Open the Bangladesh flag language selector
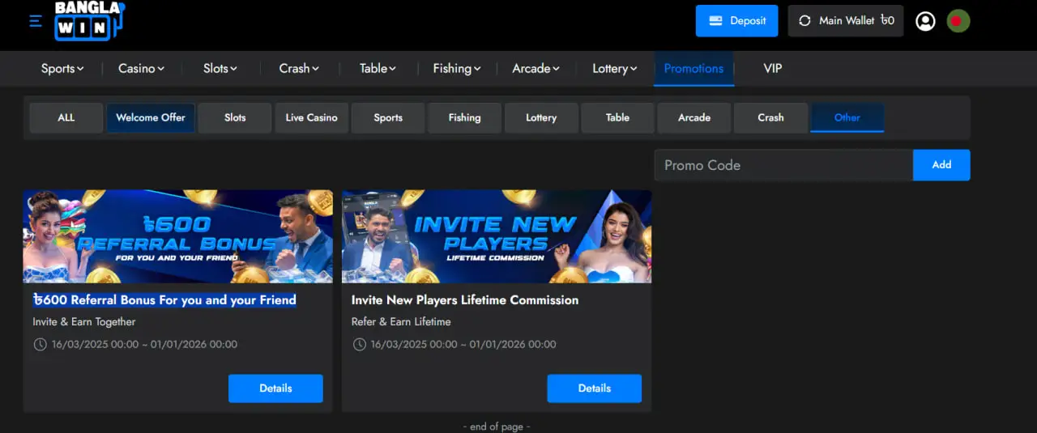This screenshot has height=433, width=1037. tap(958, 21)
